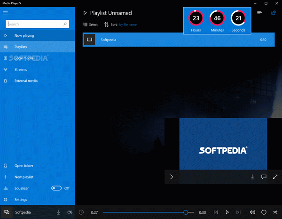Open the hamburger navigation menu
This screenshot has width=282, height=219.
tap(5, 13)
